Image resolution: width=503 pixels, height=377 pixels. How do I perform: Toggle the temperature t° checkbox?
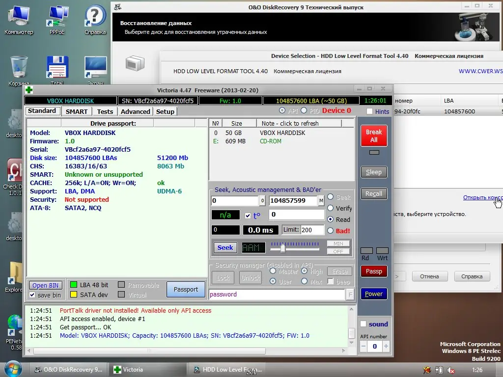248,215
